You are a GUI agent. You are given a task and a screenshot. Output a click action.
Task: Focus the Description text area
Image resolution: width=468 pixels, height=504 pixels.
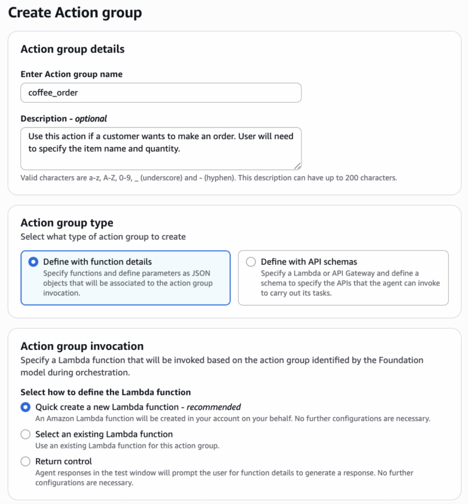click(161, 148)
